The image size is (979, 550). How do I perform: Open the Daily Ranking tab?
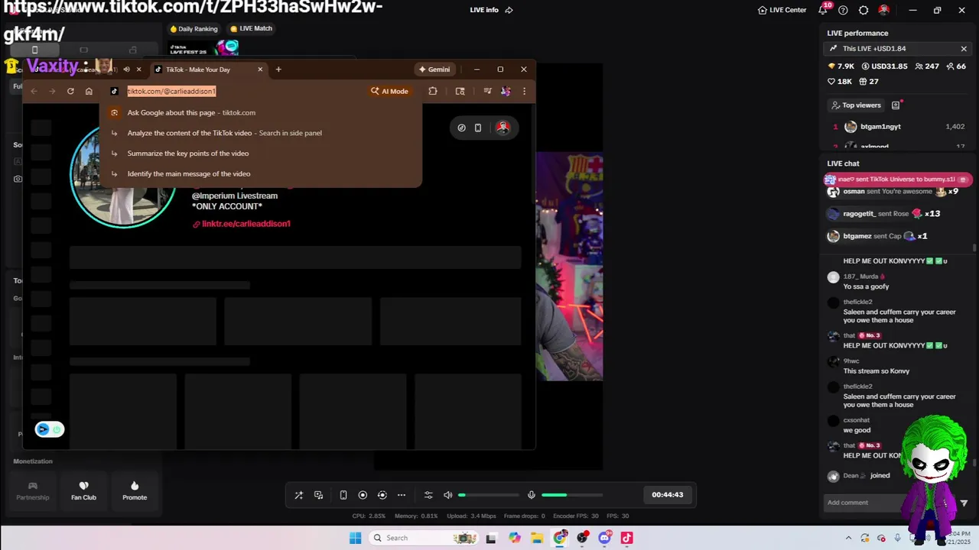[x=194, y=29]
